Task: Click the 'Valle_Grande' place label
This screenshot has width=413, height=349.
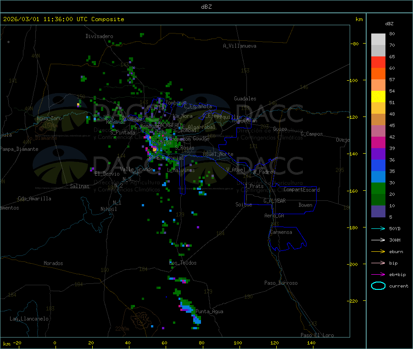Action: pyautogui.click(x=136, y=169)
